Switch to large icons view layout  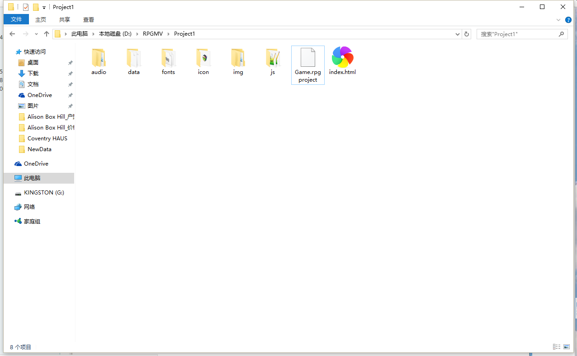tap(567, 347)
